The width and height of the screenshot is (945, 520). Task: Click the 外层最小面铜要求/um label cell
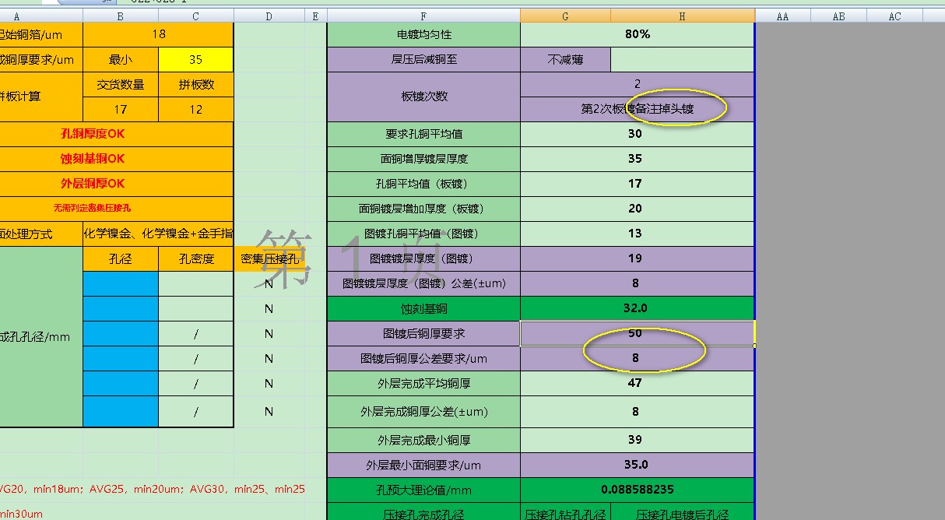pos(423,466)
